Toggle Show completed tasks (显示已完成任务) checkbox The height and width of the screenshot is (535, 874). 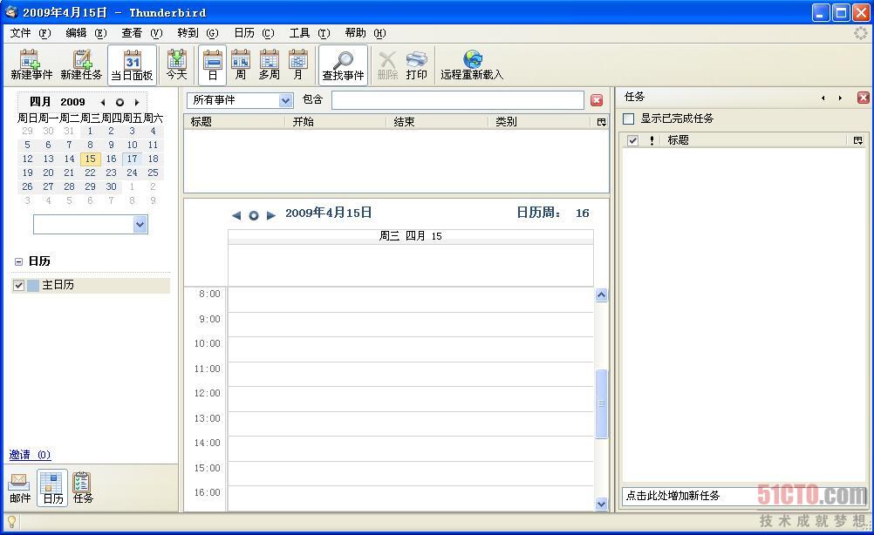point(628,119)
